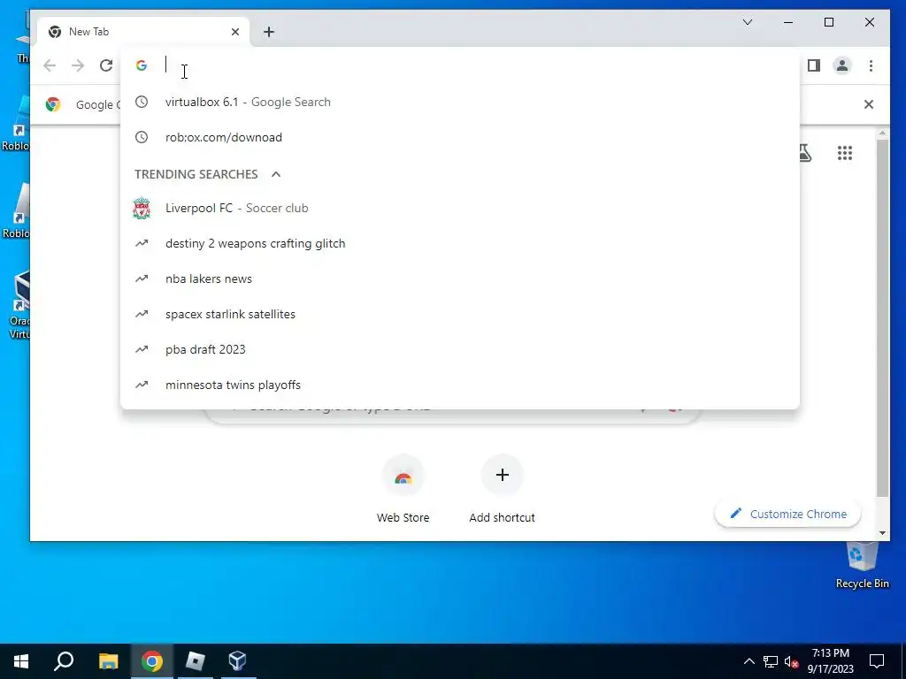Click the network tray icon
Viewport: 906px width, 679px height.
click(771, 661)
